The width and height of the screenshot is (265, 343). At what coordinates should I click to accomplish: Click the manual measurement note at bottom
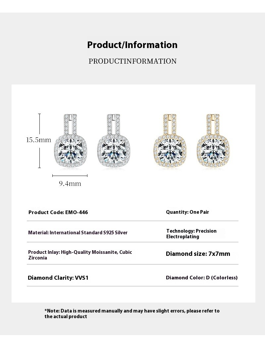pos(132,314)
